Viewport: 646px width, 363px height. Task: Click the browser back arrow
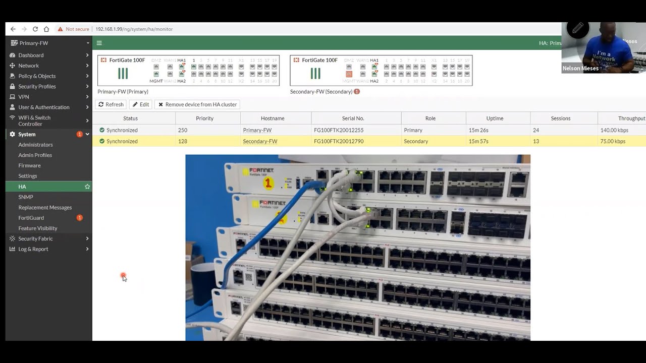[x=13, y=29]
